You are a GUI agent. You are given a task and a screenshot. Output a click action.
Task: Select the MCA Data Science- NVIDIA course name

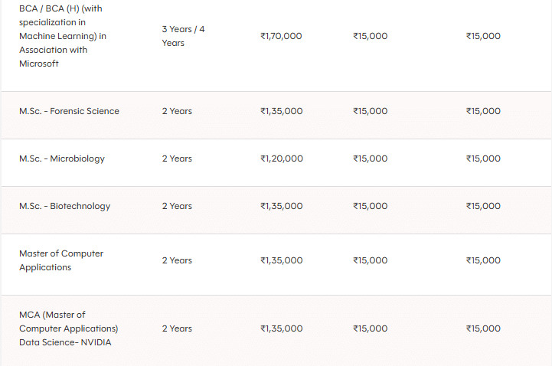tap(69, 328)
